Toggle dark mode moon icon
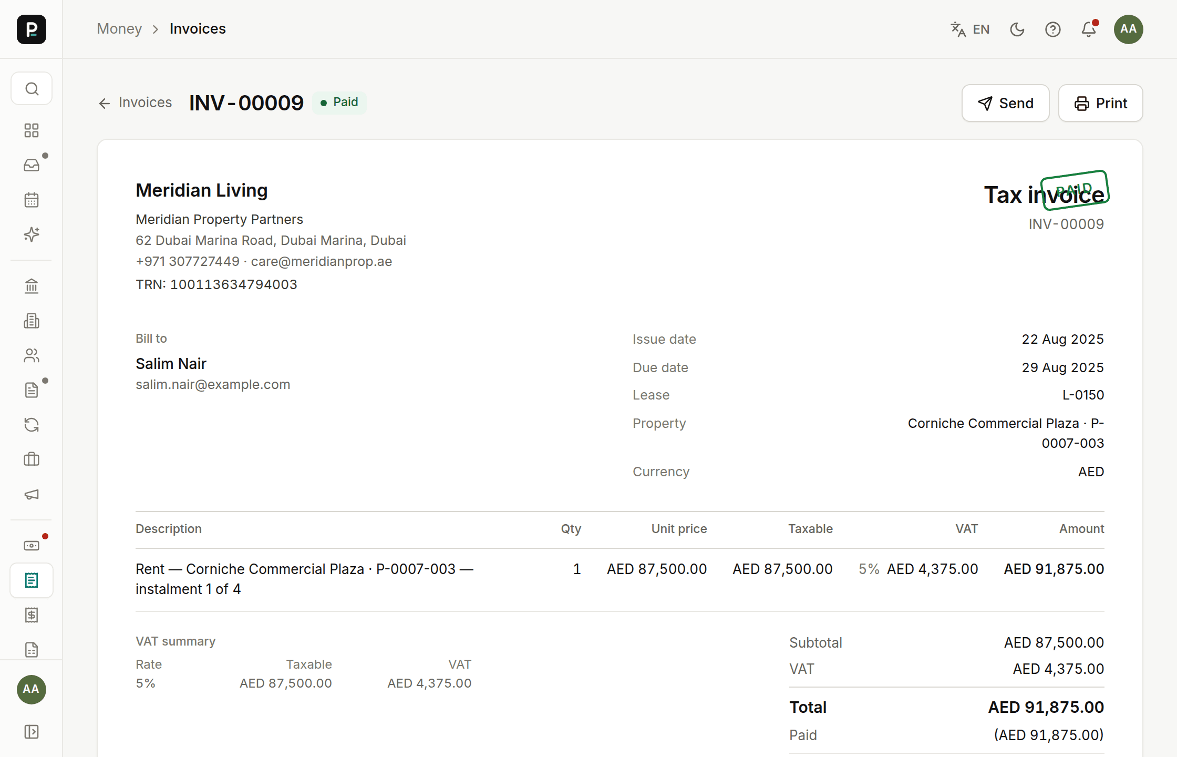The image size is (1177, 757). (1017, 29)
